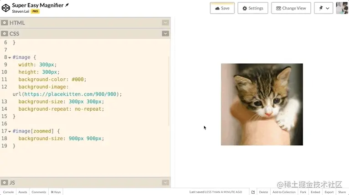Click the JS panel header label
Screen dimensions: 349x195
12,183
